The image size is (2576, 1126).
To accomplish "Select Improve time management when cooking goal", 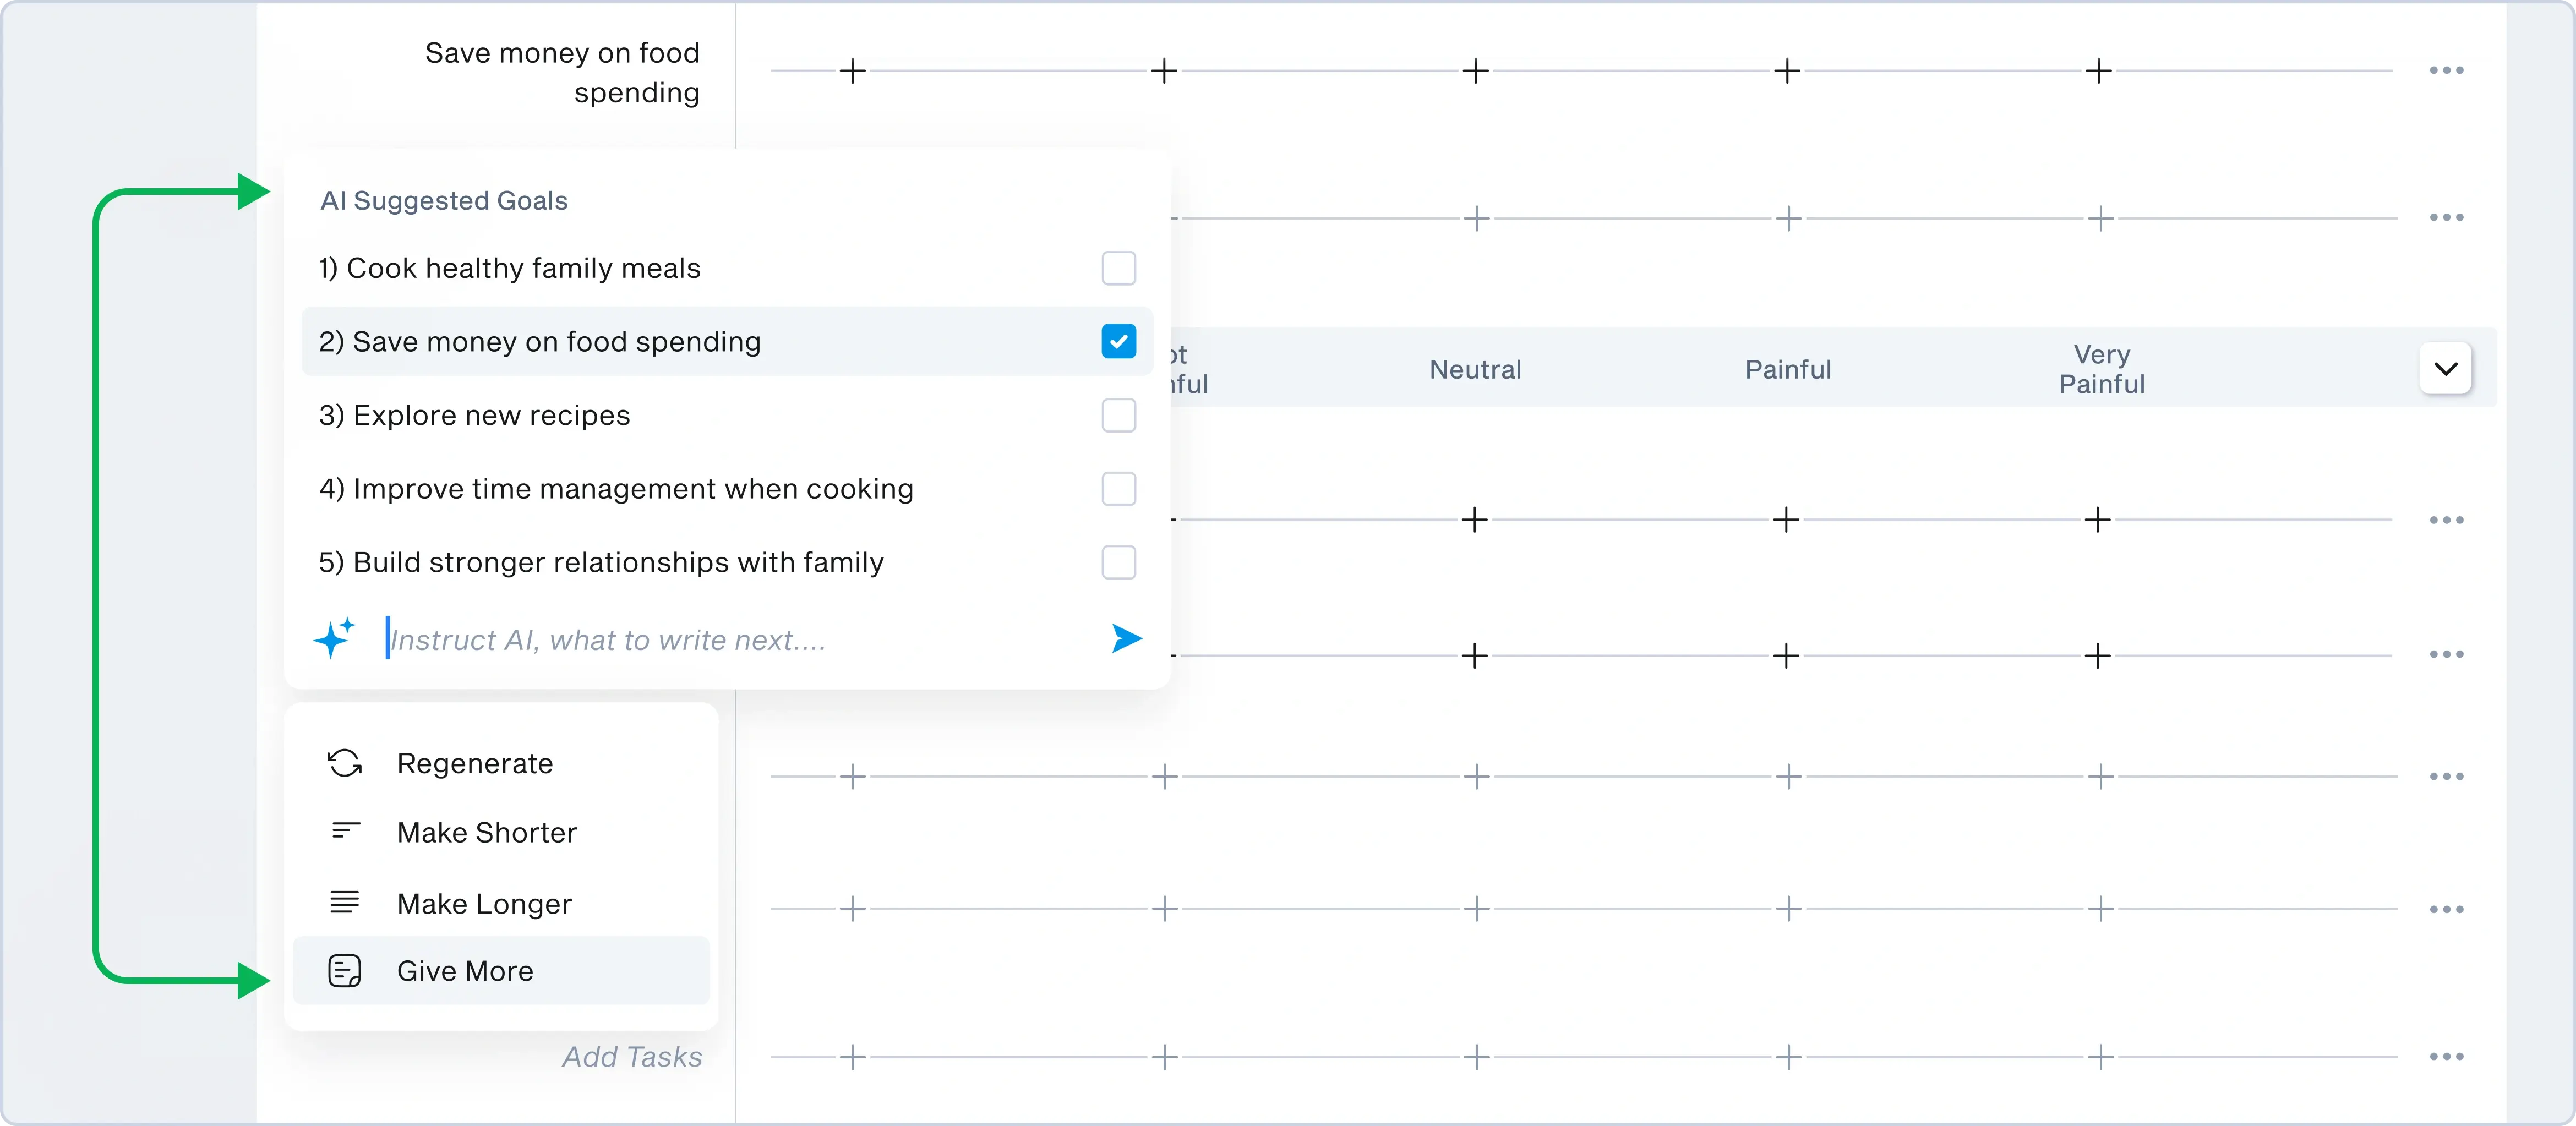I will (x=616, y=489).
